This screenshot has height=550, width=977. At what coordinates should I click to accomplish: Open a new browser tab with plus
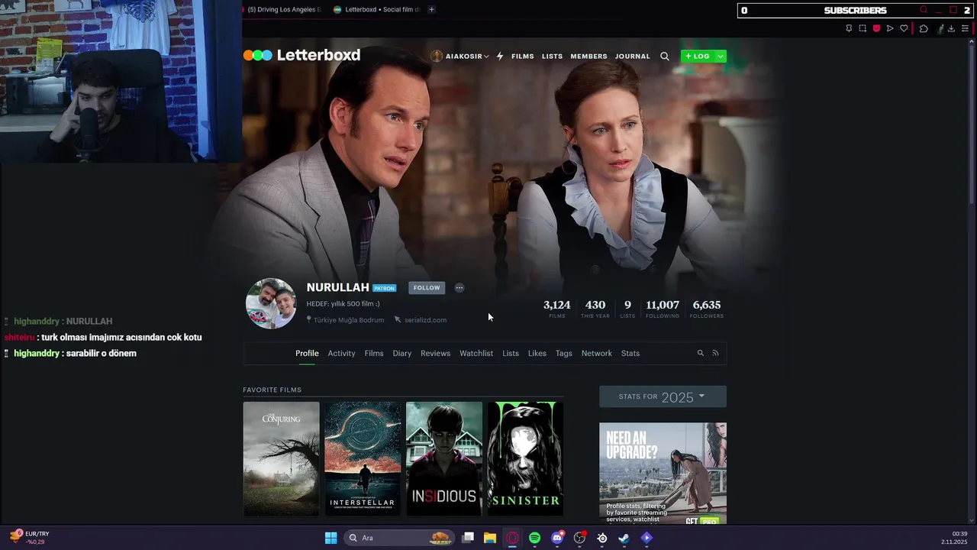click(x=431, y=10)
